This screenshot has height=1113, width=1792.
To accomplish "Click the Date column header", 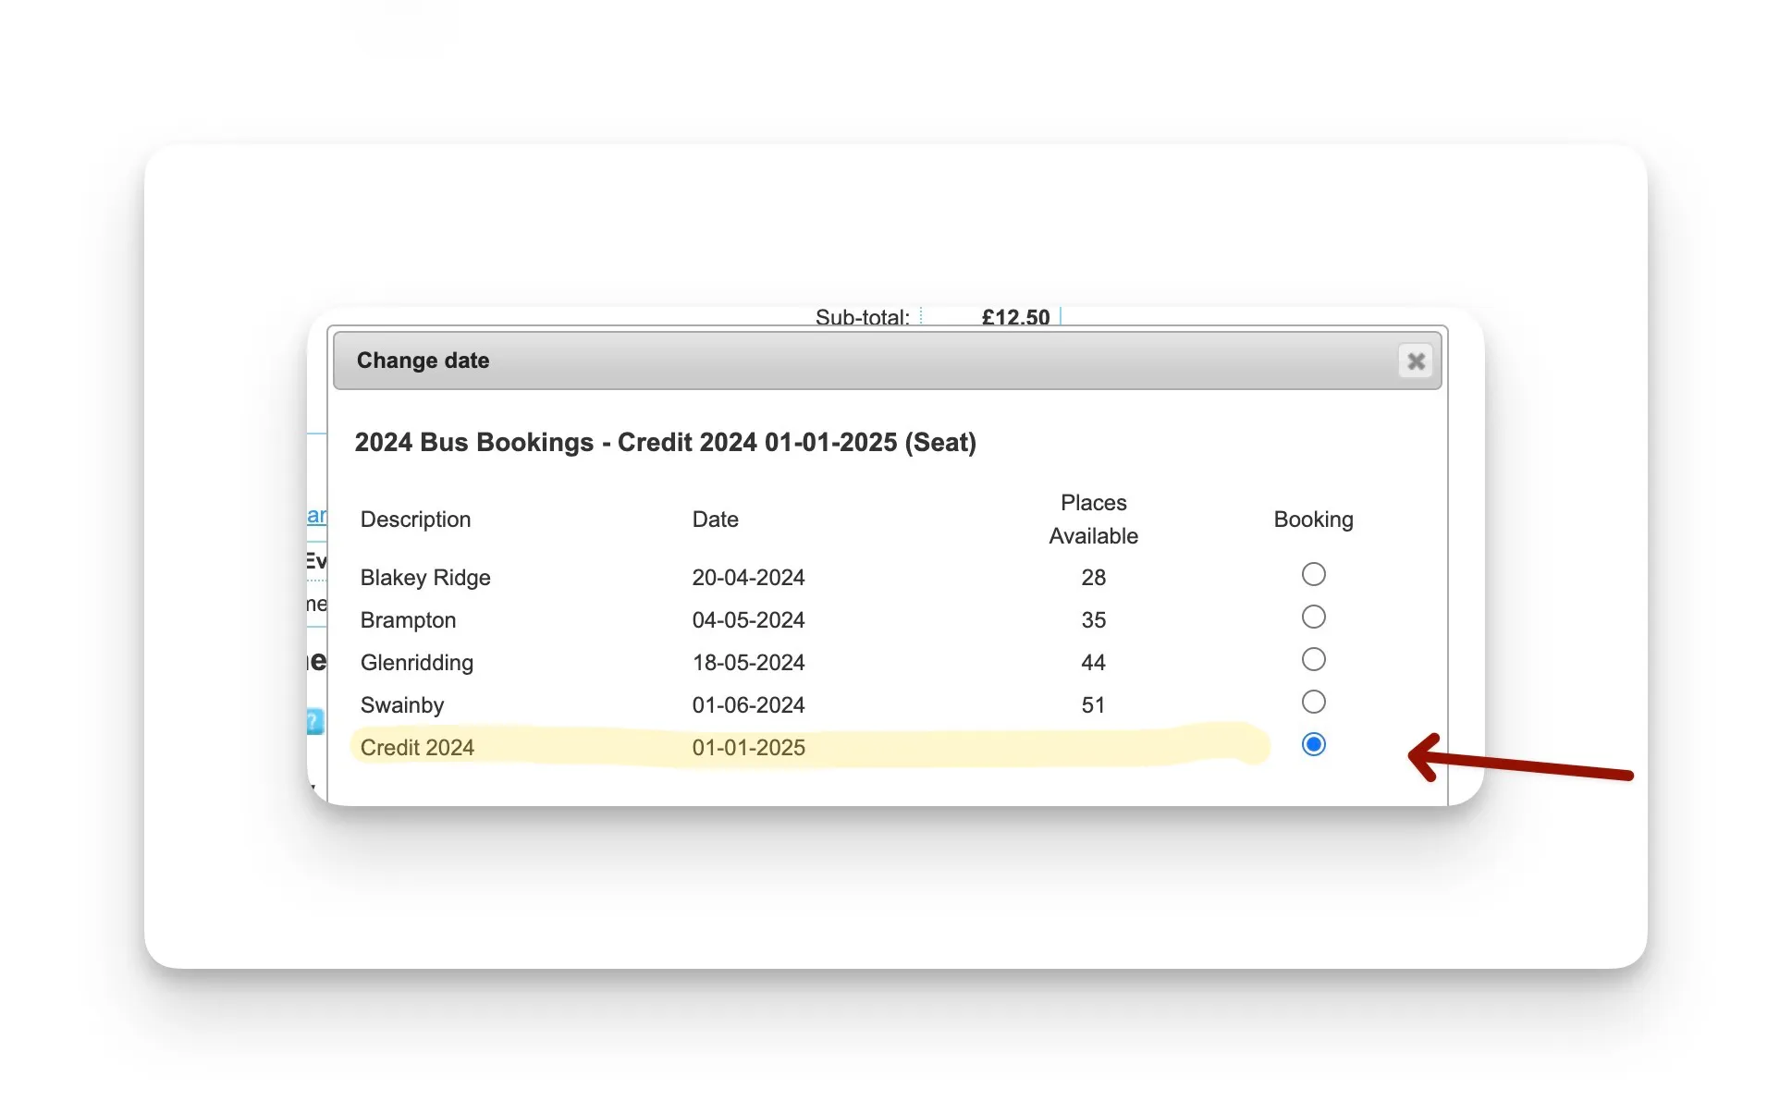I will (715, 520).
